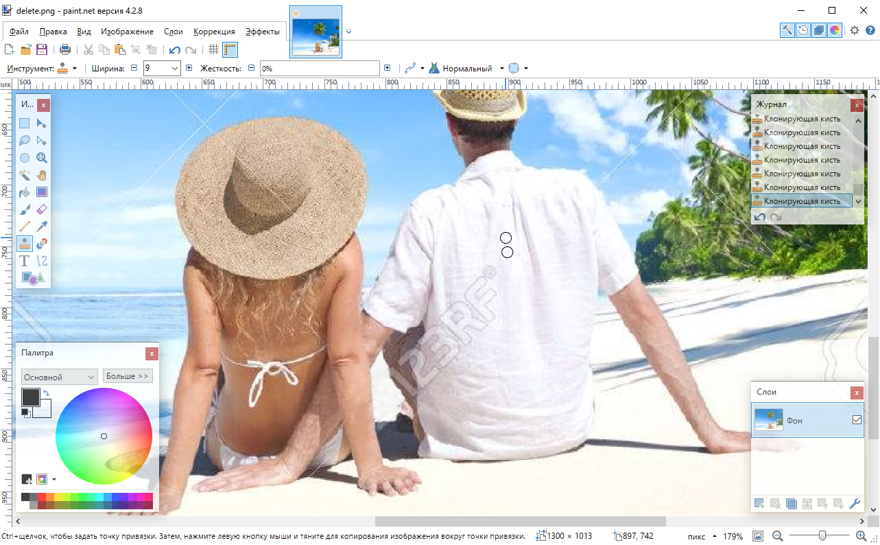The height and width of the screenshot is (545, 880).
Task: Click the primary color swatch
Action: point(30,397)
